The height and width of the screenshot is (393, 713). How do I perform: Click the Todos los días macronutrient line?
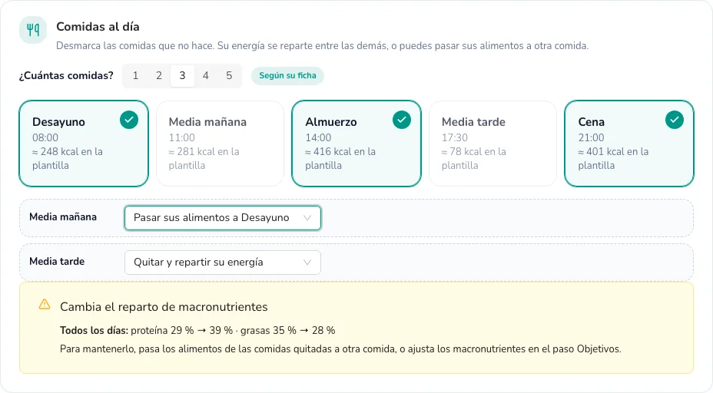click(197, 330)
